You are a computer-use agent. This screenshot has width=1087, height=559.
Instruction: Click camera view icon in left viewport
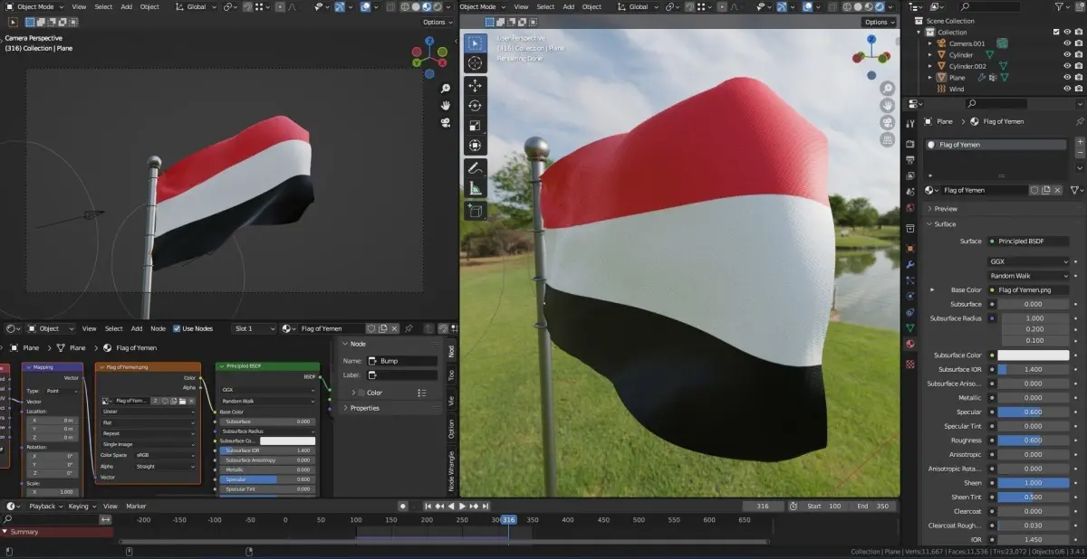click(x=446, y=121)
